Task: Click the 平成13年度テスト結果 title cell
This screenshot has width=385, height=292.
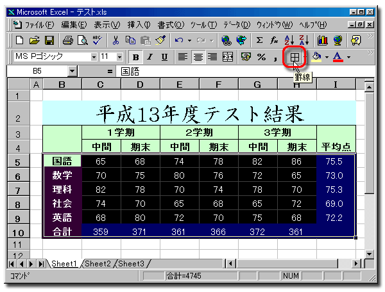Action: point(199,113)
